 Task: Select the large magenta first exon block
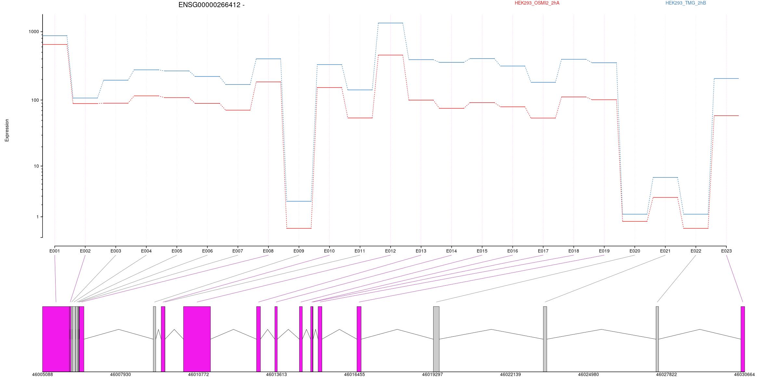tap(56, 339)
